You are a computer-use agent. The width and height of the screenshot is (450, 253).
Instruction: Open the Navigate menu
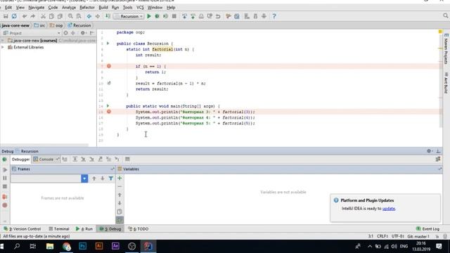coord(37,8)
